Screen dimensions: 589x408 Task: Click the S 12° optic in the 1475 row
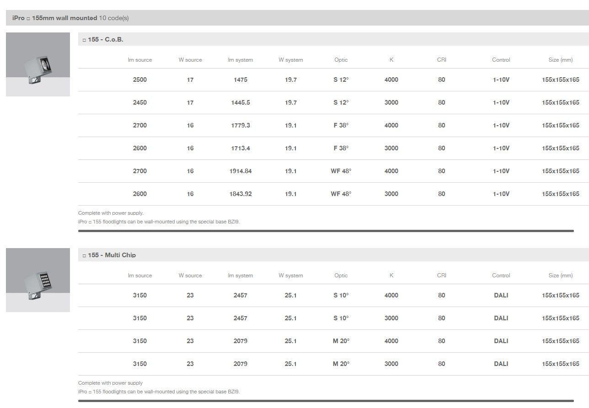(341, 79)
